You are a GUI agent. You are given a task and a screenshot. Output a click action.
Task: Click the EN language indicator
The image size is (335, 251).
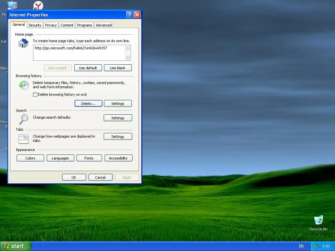(301, 246)
